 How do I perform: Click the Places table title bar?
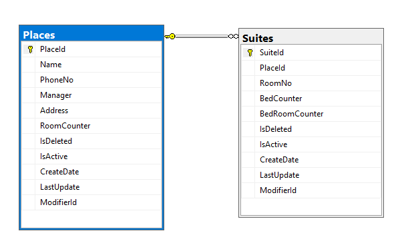click(91, 34)
